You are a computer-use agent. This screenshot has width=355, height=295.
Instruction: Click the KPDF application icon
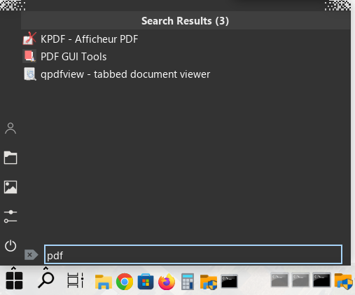click(x=29, y=39)
